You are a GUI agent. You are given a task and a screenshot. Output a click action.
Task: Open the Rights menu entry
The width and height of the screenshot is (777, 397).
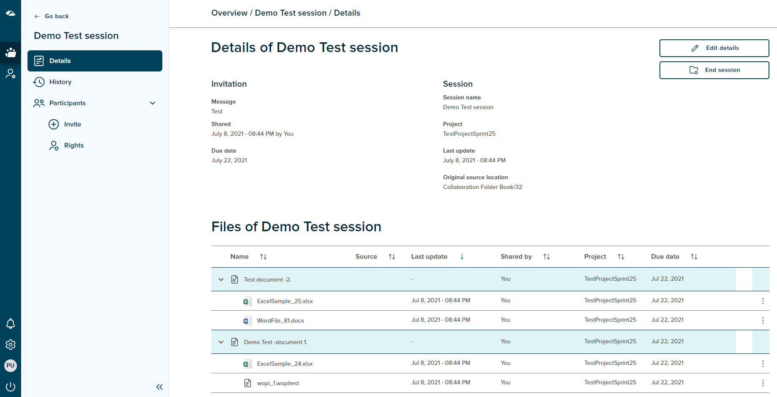[74, 145]
